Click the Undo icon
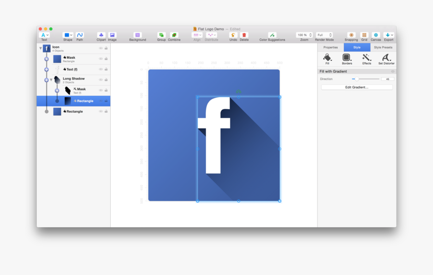 click(233, 35)
